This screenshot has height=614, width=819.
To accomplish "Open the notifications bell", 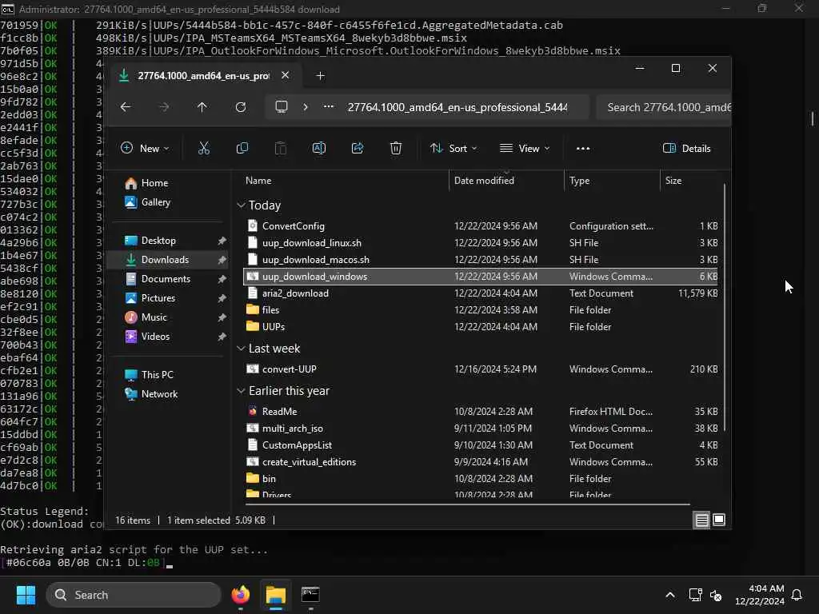I will (797, 595).
